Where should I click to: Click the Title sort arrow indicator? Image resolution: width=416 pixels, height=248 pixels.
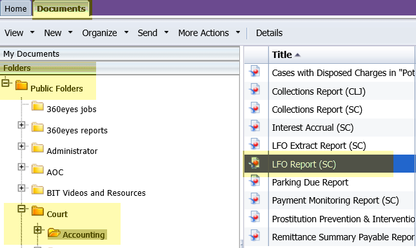tap(297, 55)
